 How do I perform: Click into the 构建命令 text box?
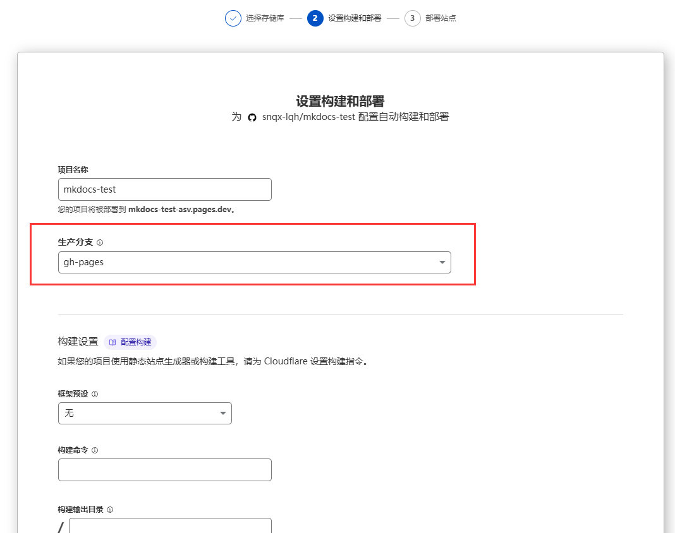[164, 470]
